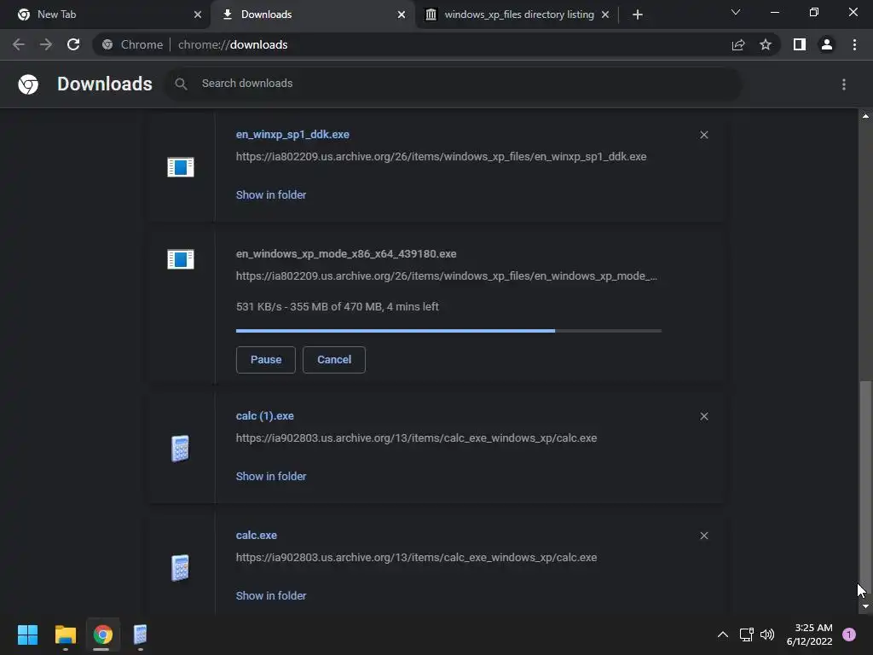Open File Explorer from the taskbar

65,635
